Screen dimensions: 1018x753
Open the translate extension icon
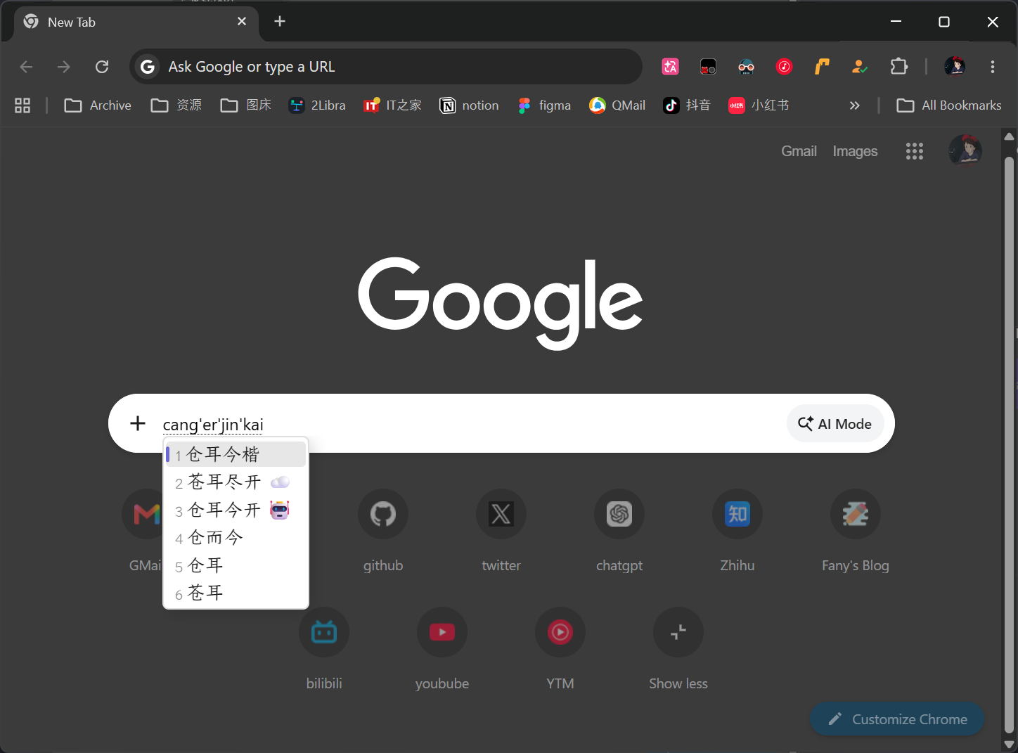click(x=671, y=67)
